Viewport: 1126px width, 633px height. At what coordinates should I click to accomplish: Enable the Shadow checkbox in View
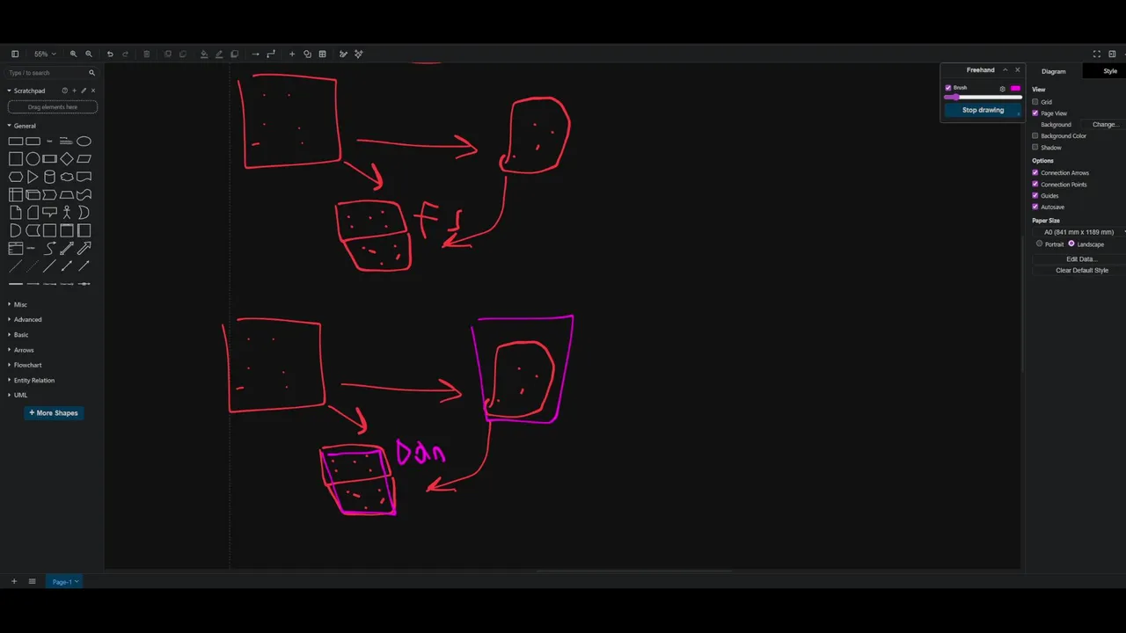[1035, 148]
